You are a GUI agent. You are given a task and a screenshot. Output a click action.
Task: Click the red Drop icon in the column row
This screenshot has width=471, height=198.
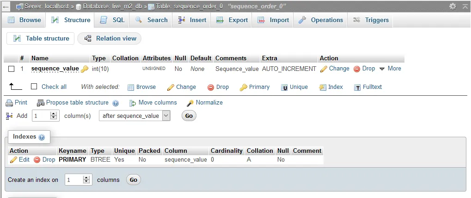coord(357,69)
